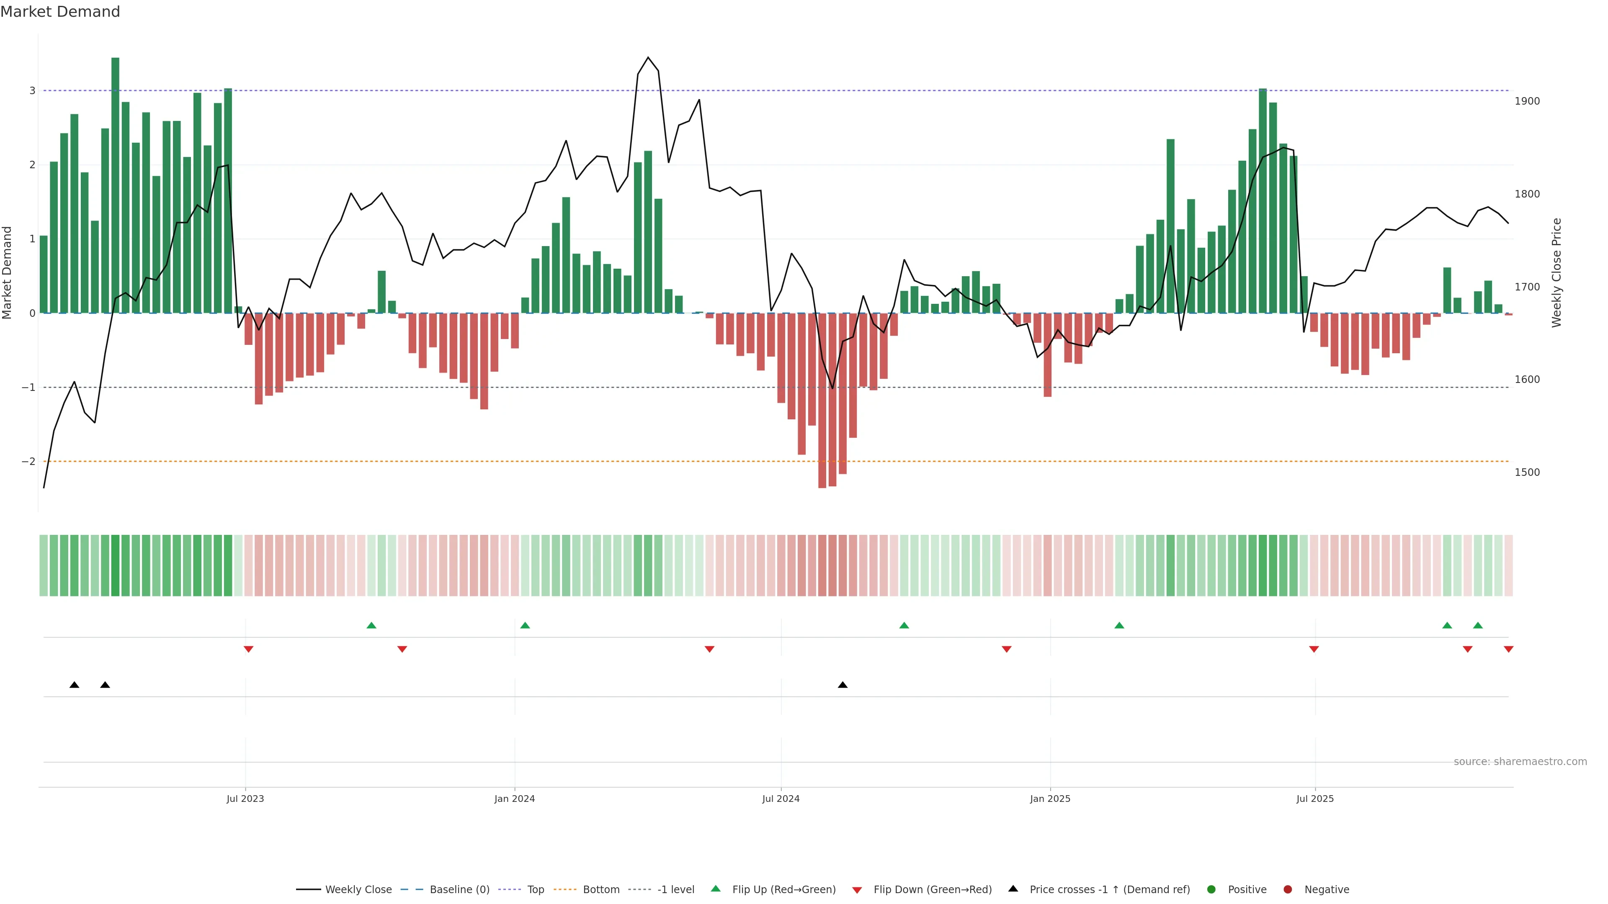This screenshot has height=904, width=1608.
Task: Click price cross marker after Jul 2024
Action: [x=843, y=685]
